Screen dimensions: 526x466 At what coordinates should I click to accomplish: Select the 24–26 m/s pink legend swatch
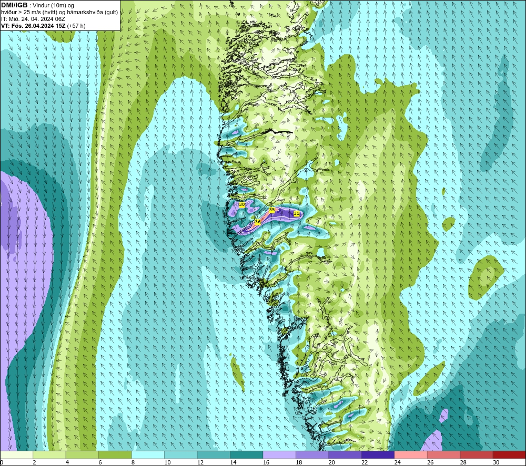[411, 454]
